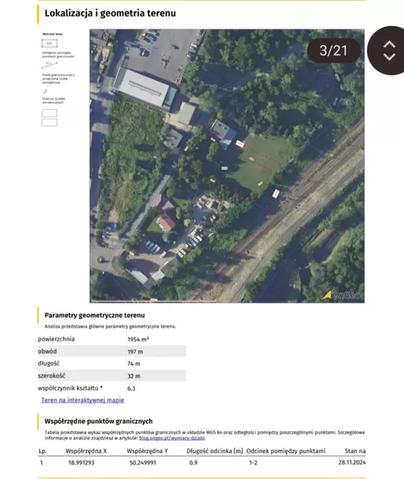Click the 'obwód' row label
404x479 pixels.
(x=48, y=351)
